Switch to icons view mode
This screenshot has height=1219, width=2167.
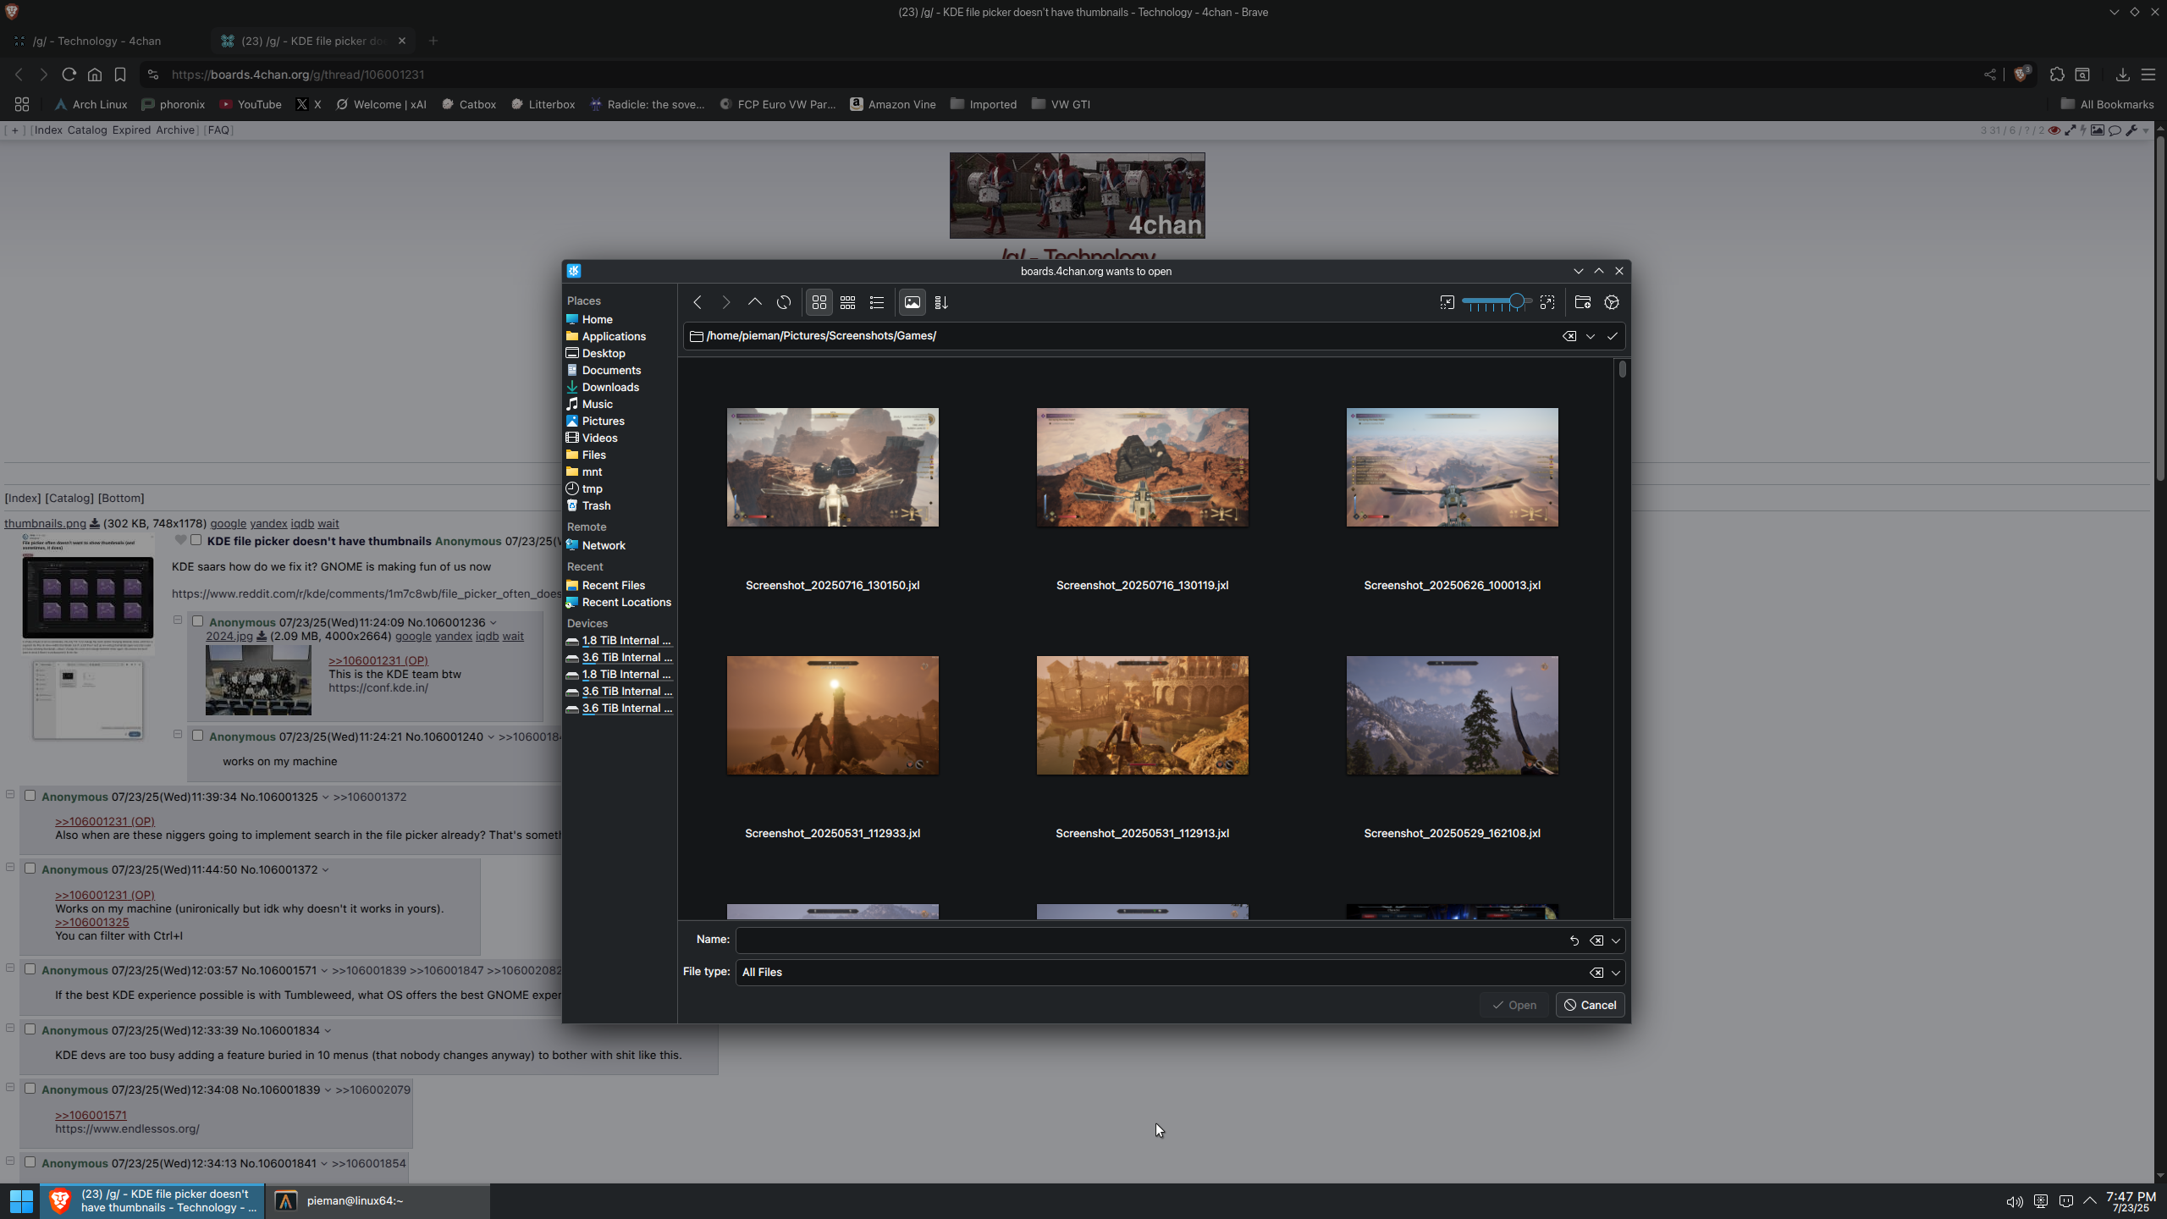819,302
